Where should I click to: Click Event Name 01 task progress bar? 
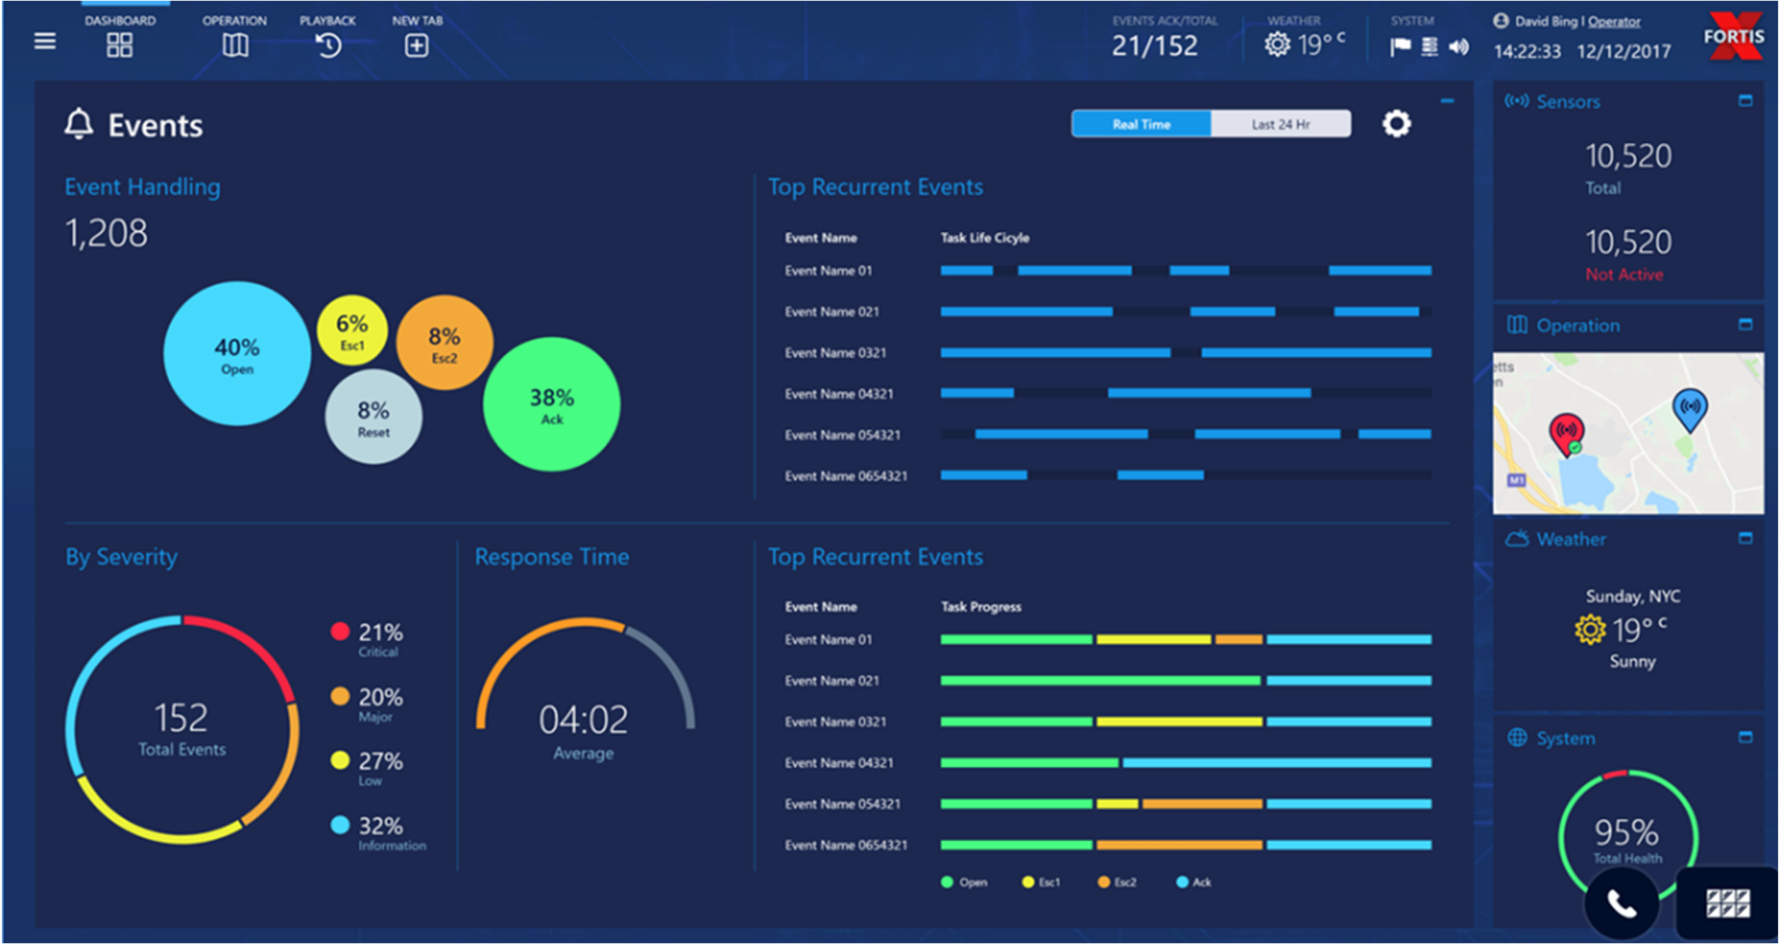pos(1186,639)
